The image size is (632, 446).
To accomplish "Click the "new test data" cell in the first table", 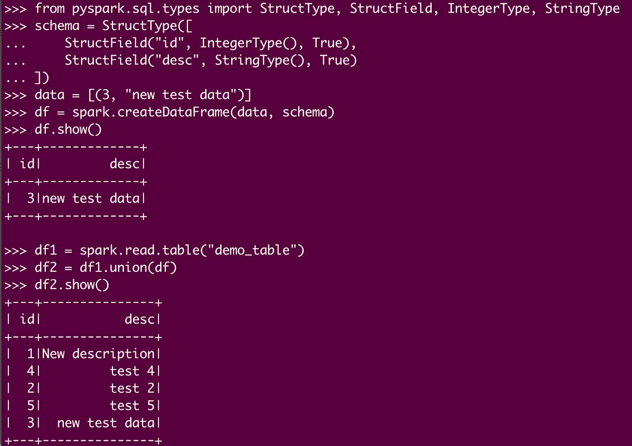I will coord(91,198).
